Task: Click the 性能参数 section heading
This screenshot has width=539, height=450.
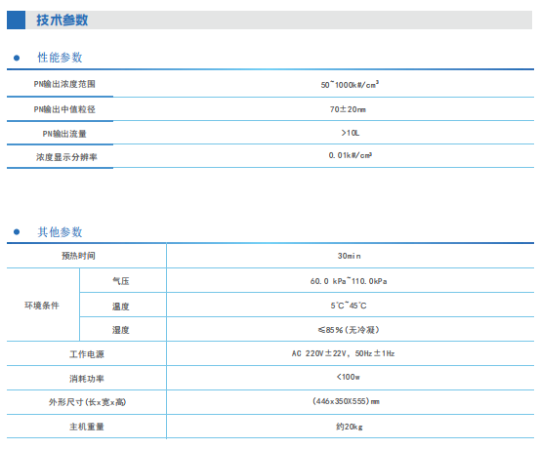Action: (60, 58)
